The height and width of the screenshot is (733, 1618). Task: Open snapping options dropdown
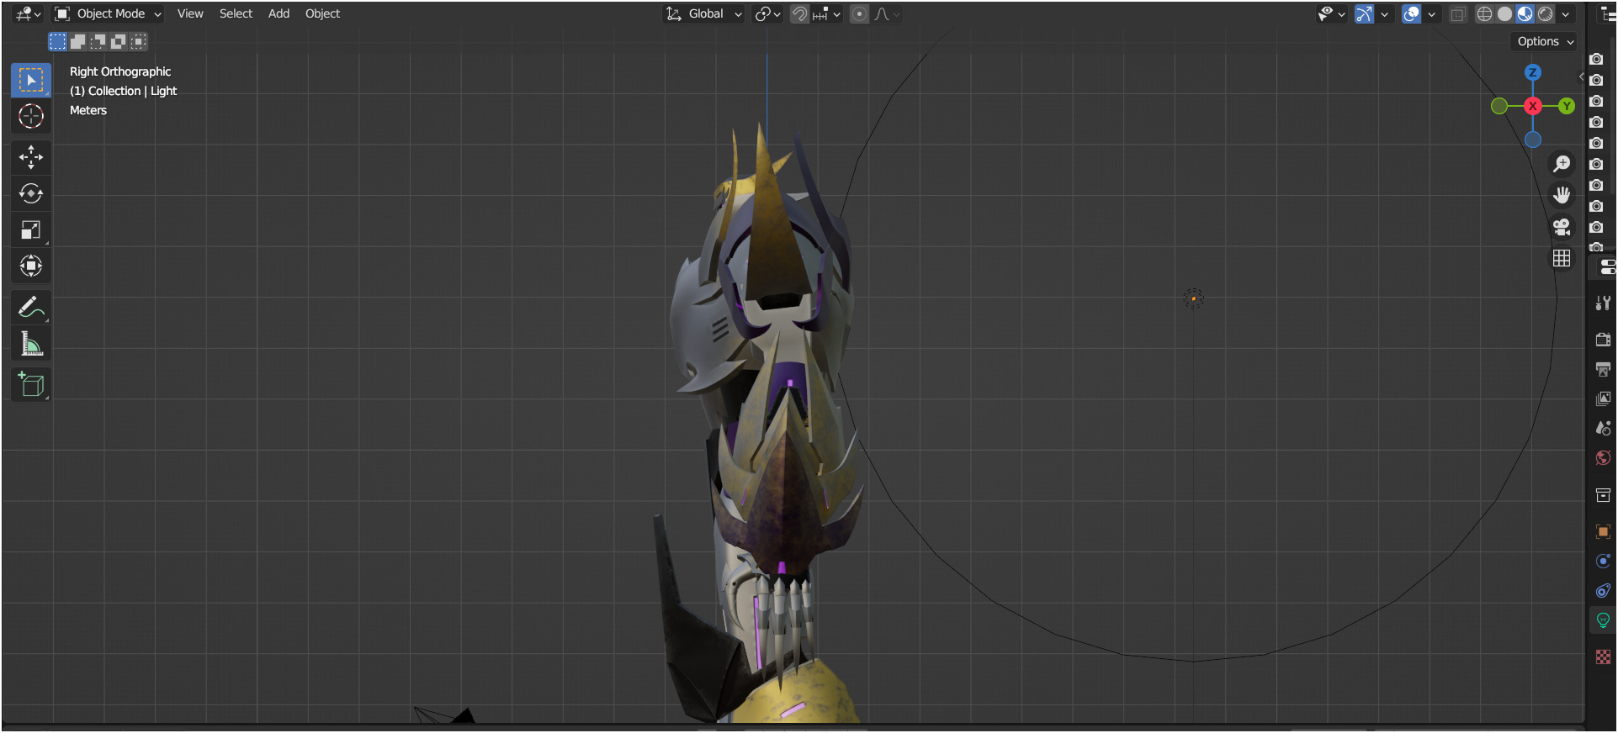826,13
